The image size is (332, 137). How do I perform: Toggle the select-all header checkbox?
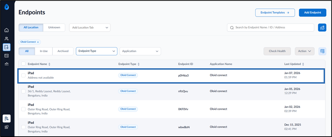click(24, 64)
